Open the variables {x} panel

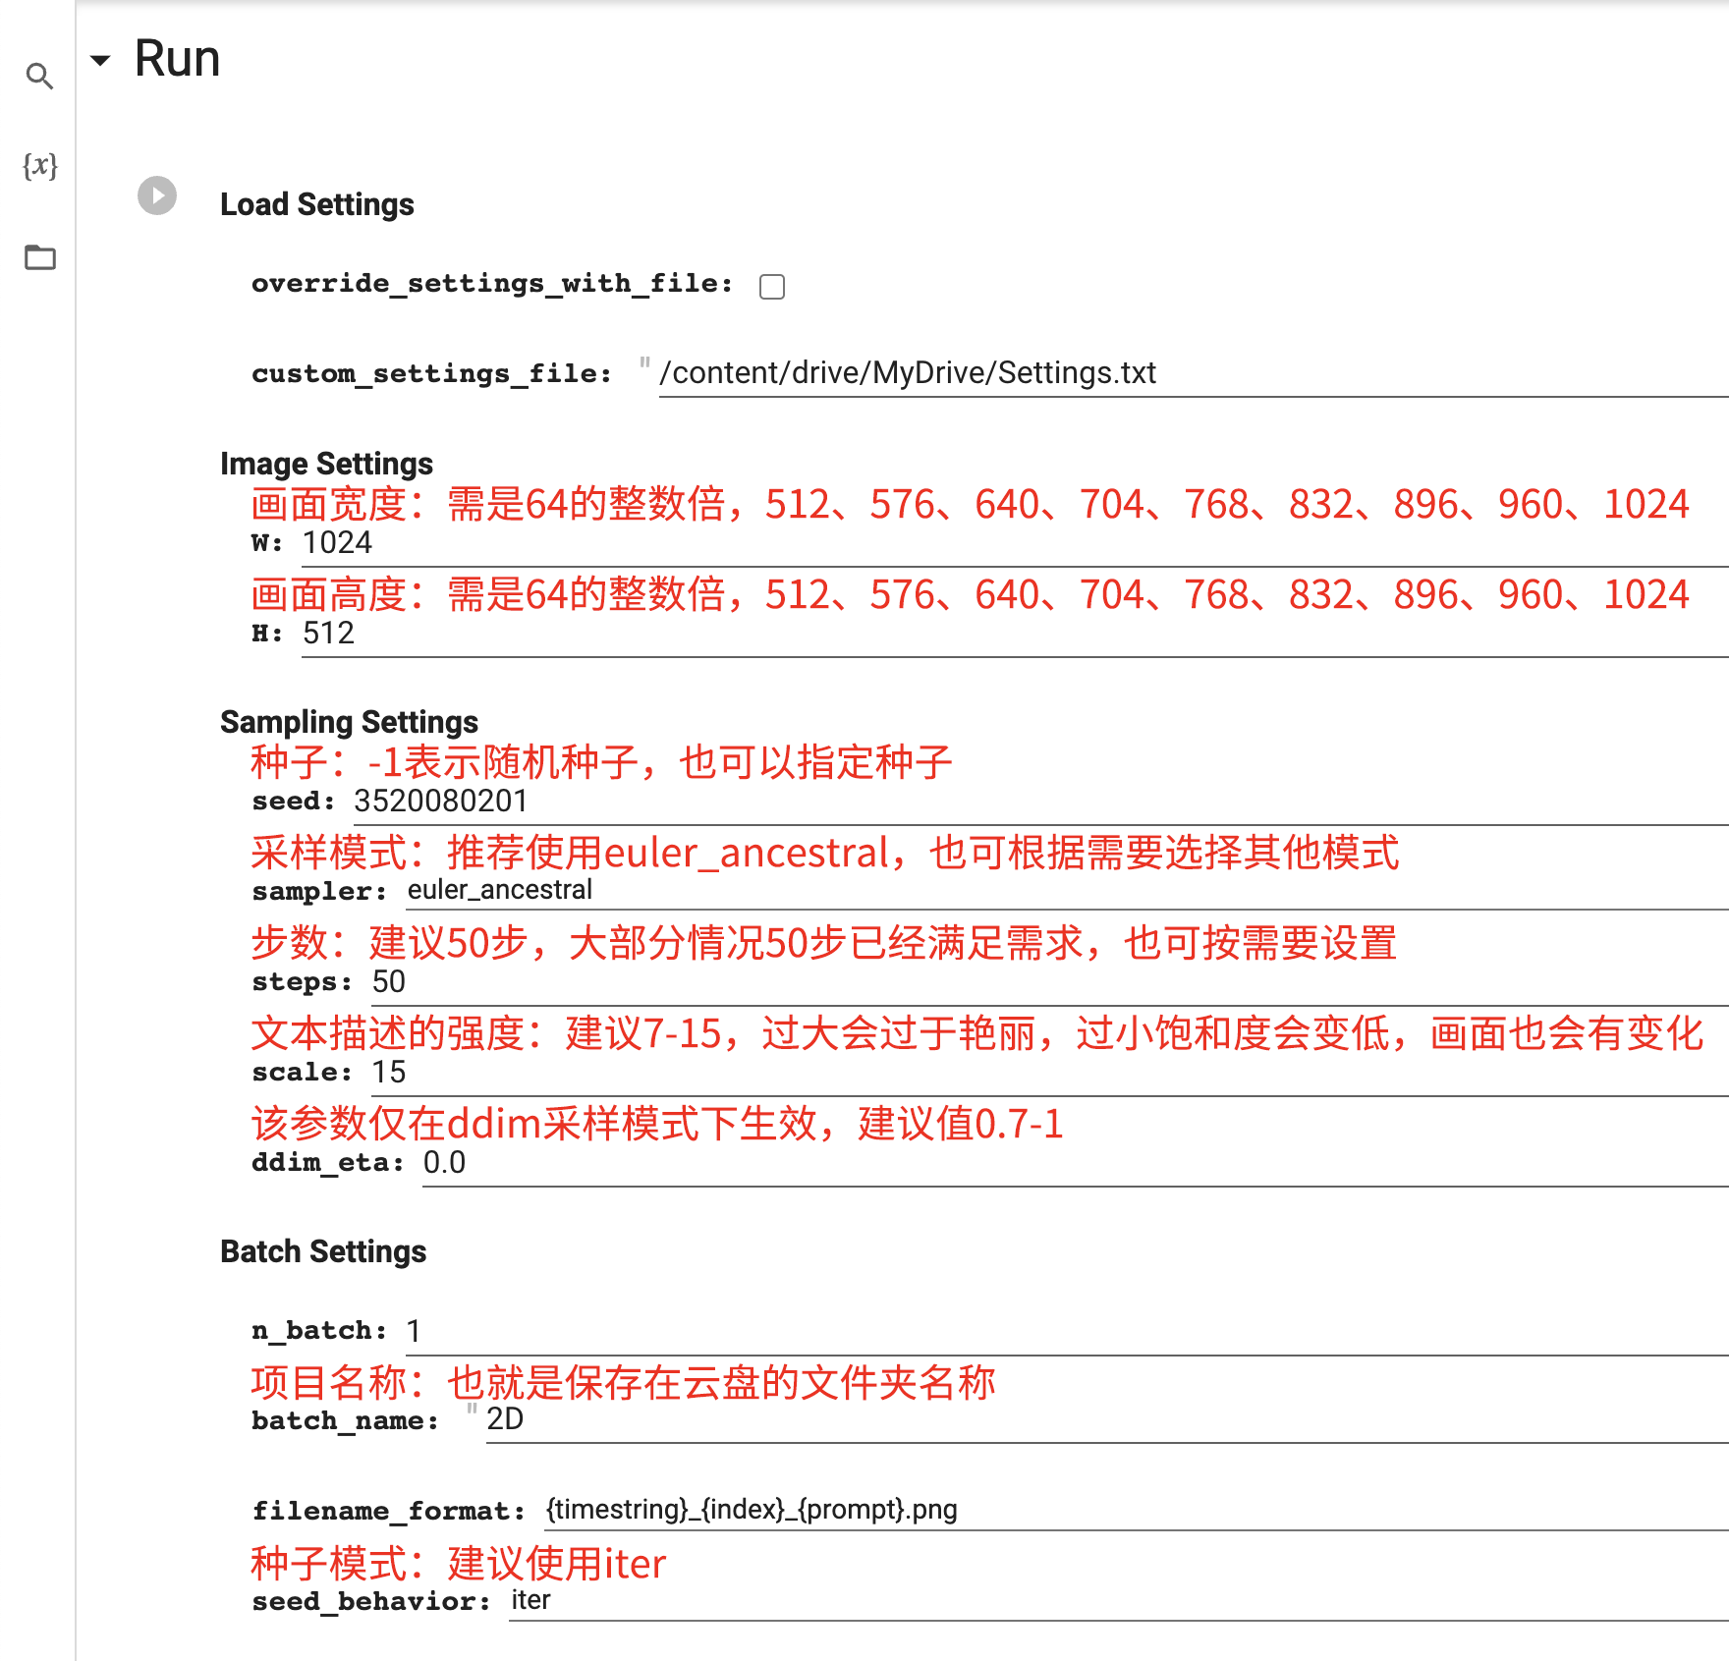point(39,165)
